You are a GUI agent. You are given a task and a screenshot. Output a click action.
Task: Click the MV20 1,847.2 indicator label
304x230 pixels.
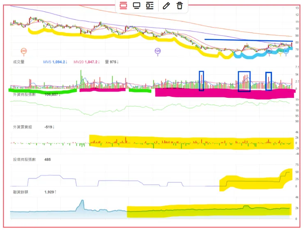[86, 62]
